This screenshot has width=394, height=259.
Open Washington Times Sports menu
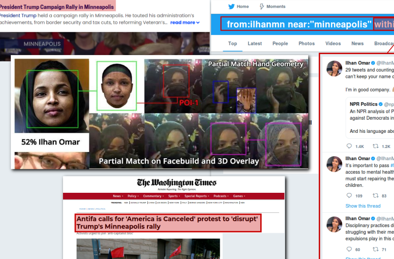(x=174, y=196)
